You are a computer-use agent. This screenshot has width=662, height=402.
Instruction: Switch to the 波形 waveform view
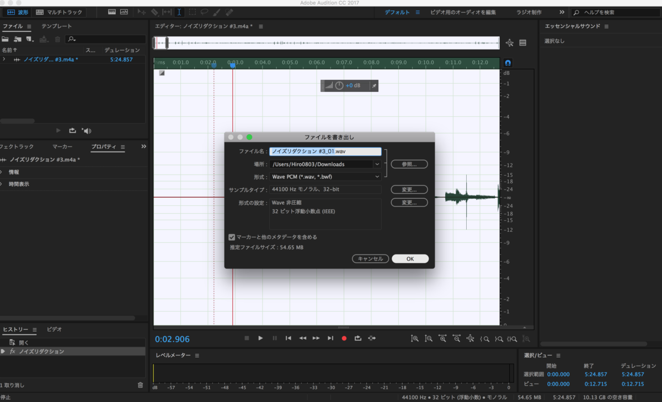click(x=18, y=12)
